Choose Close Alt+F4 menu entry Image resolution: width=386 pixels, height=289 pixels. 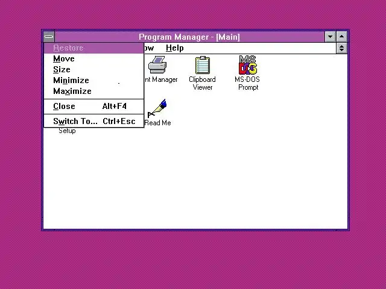click(93, 107)
